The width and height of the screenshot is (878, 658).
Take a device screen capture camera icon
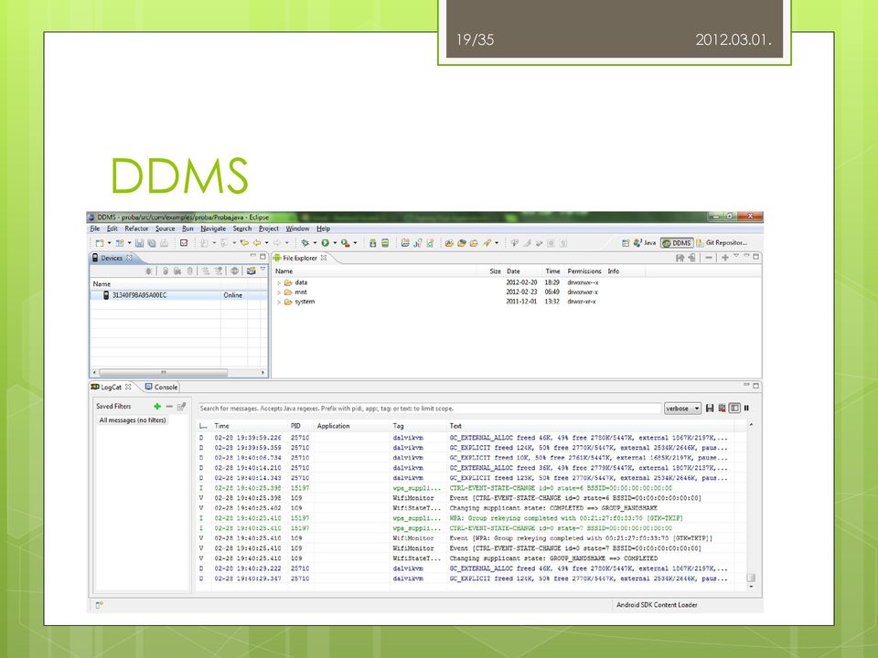[x=251, y=271]
